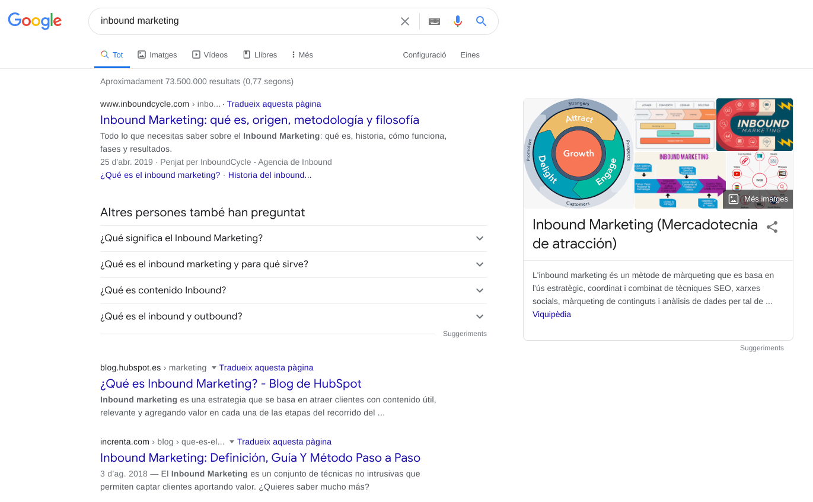Open dropdown arrow next to blog.hubspot.es result
813x502 pixels.
pyautogui.click(x=214, y=368)
